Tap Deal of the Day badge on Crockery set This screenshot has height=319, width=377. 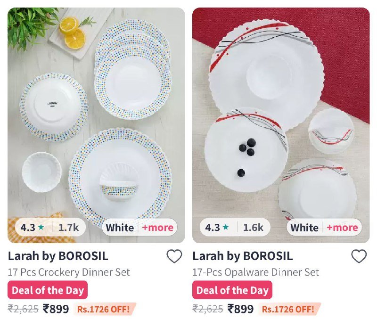48,290
